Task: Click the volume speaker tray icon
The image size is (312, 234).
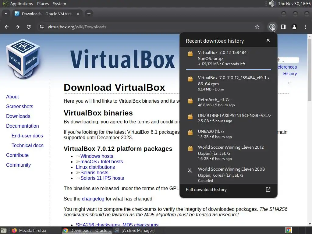Action: pos(271,4)
